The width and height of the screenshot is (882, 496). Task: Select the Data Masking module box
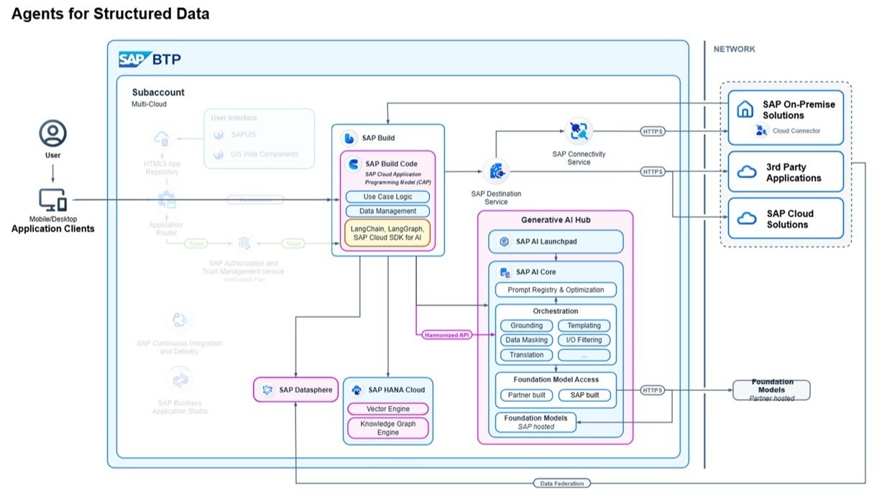(526, 340)
